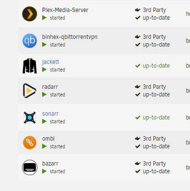The height and width of the screenshot is (191, 190).
Task: Open the sonarr container icon
Action: coord(30,118)
